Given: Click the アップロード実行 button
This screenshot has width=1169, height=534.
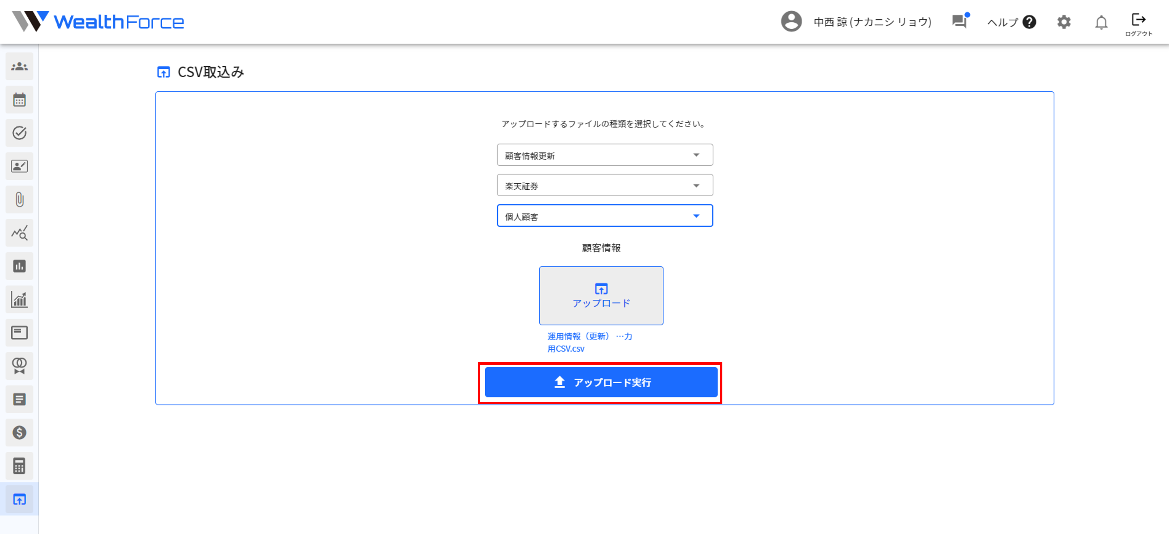Looking at the screenshot, I should point(601,383).
